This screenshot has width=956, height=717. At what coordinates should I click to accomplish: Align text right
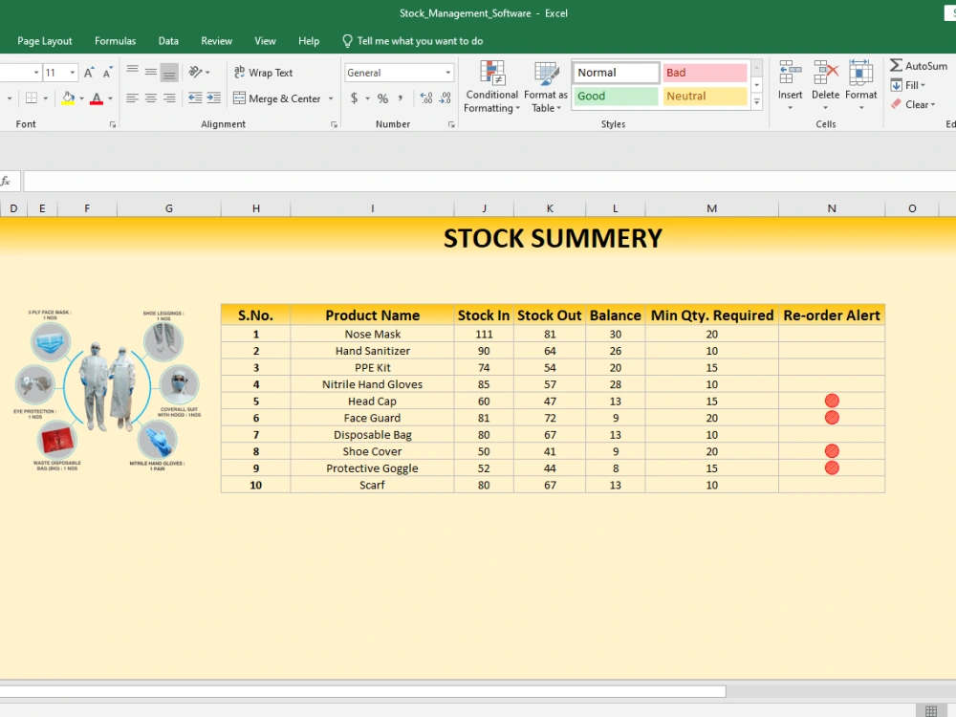169,98
